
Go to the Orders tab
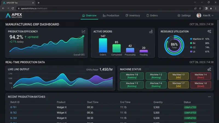pos(152,16)
